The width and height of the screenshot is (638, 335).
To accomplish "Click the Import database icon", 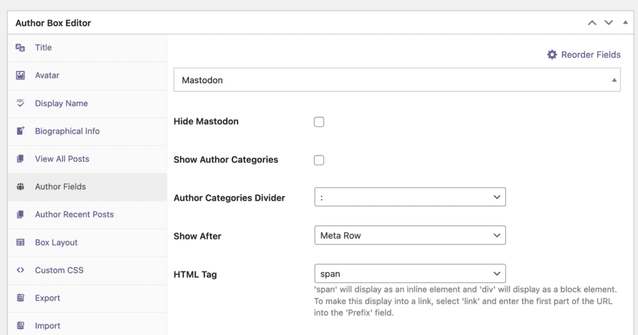I will pos(21,326).
